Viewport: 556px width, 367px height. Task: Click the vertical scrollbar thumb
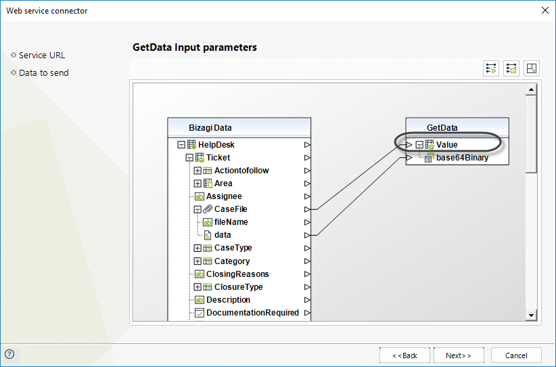coord(531,134)
